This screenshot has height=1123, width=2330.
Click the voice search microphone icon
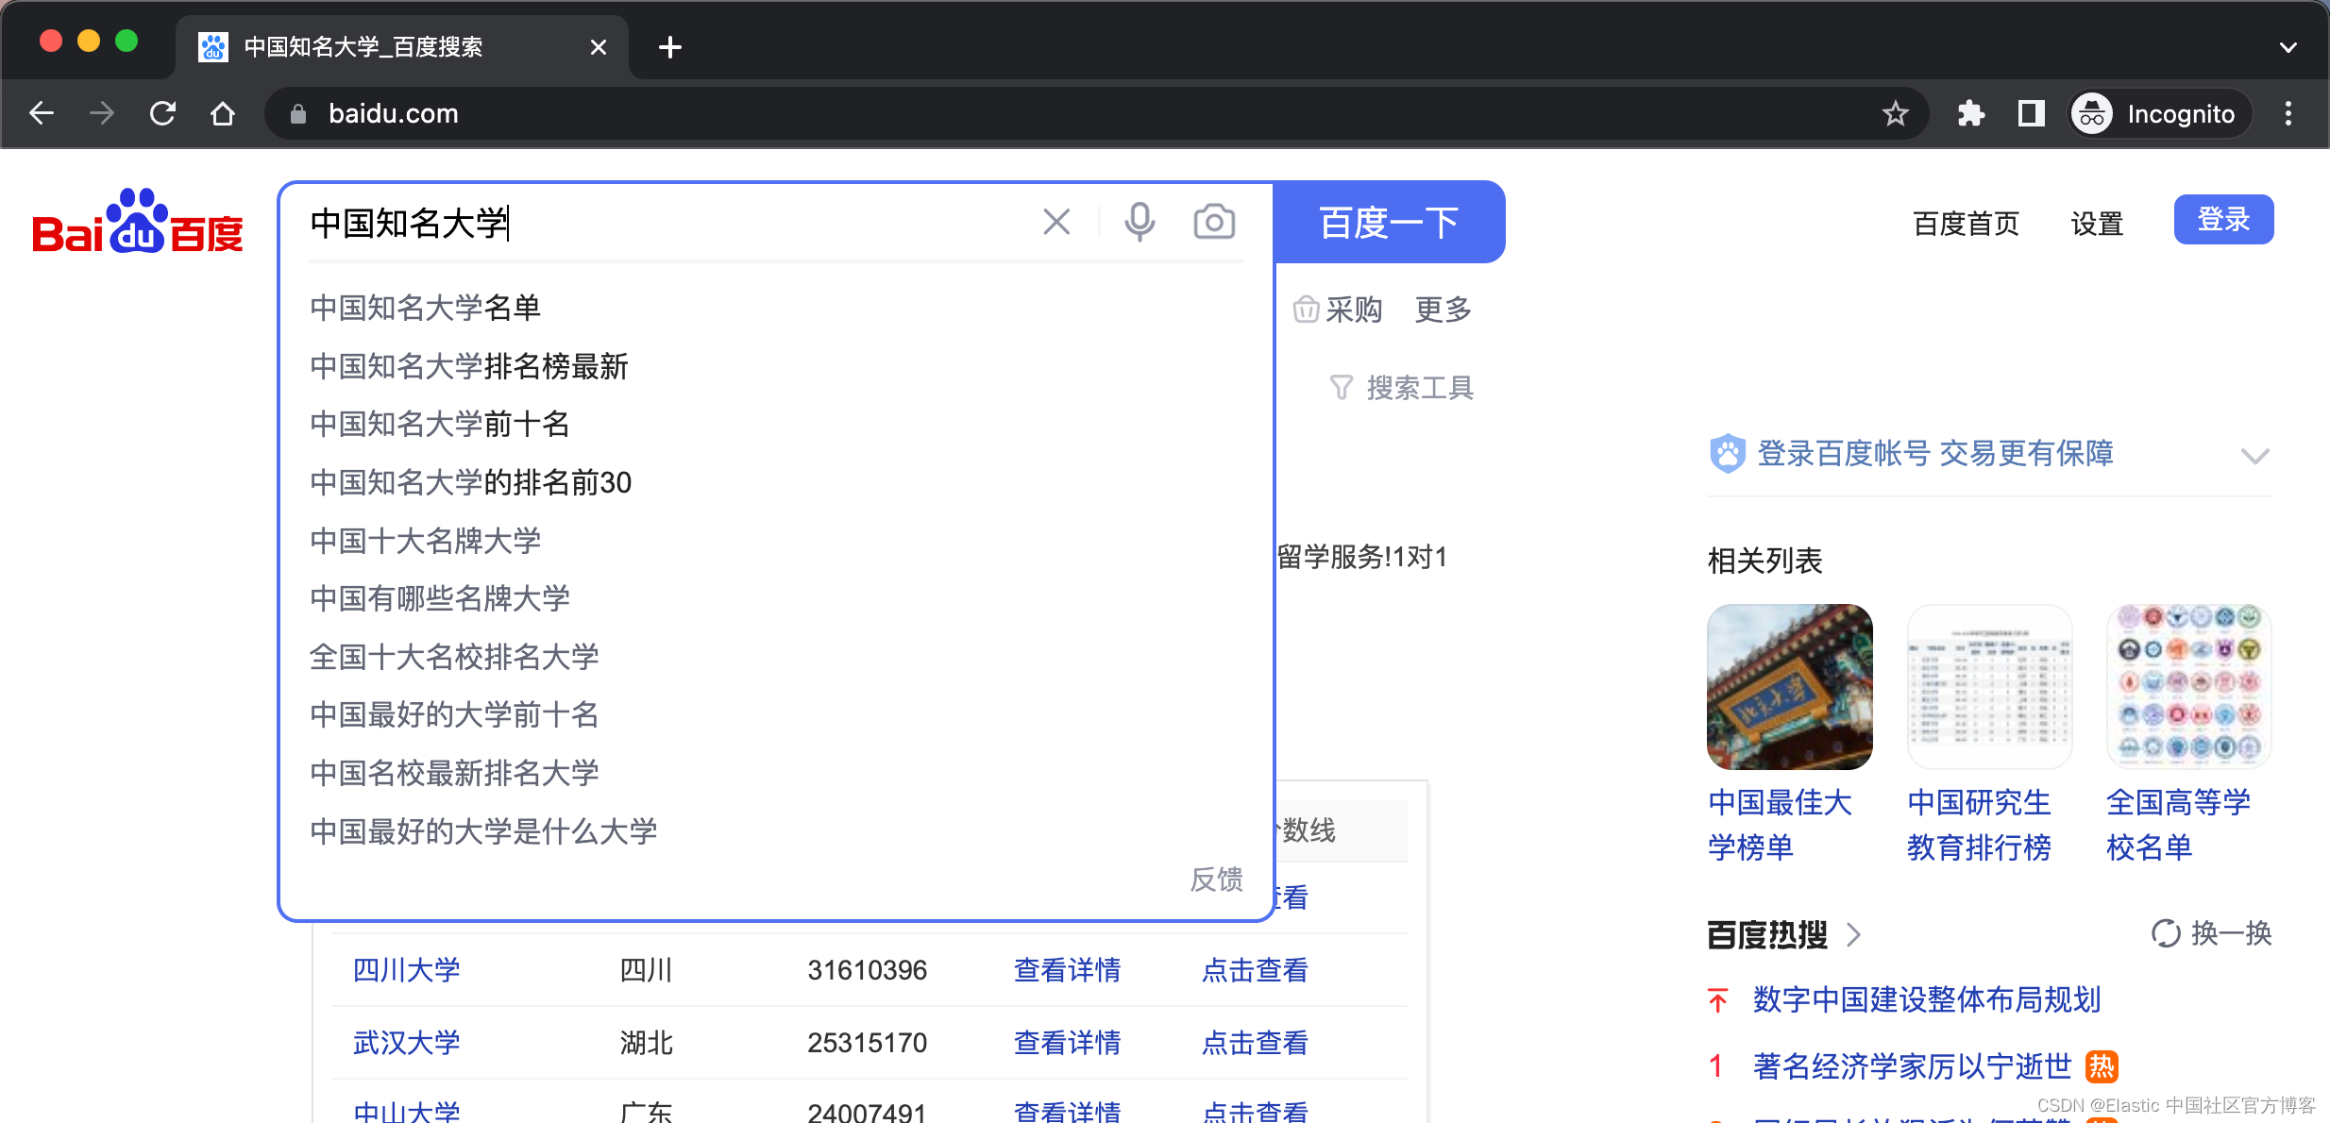[x=1140, y=222]
